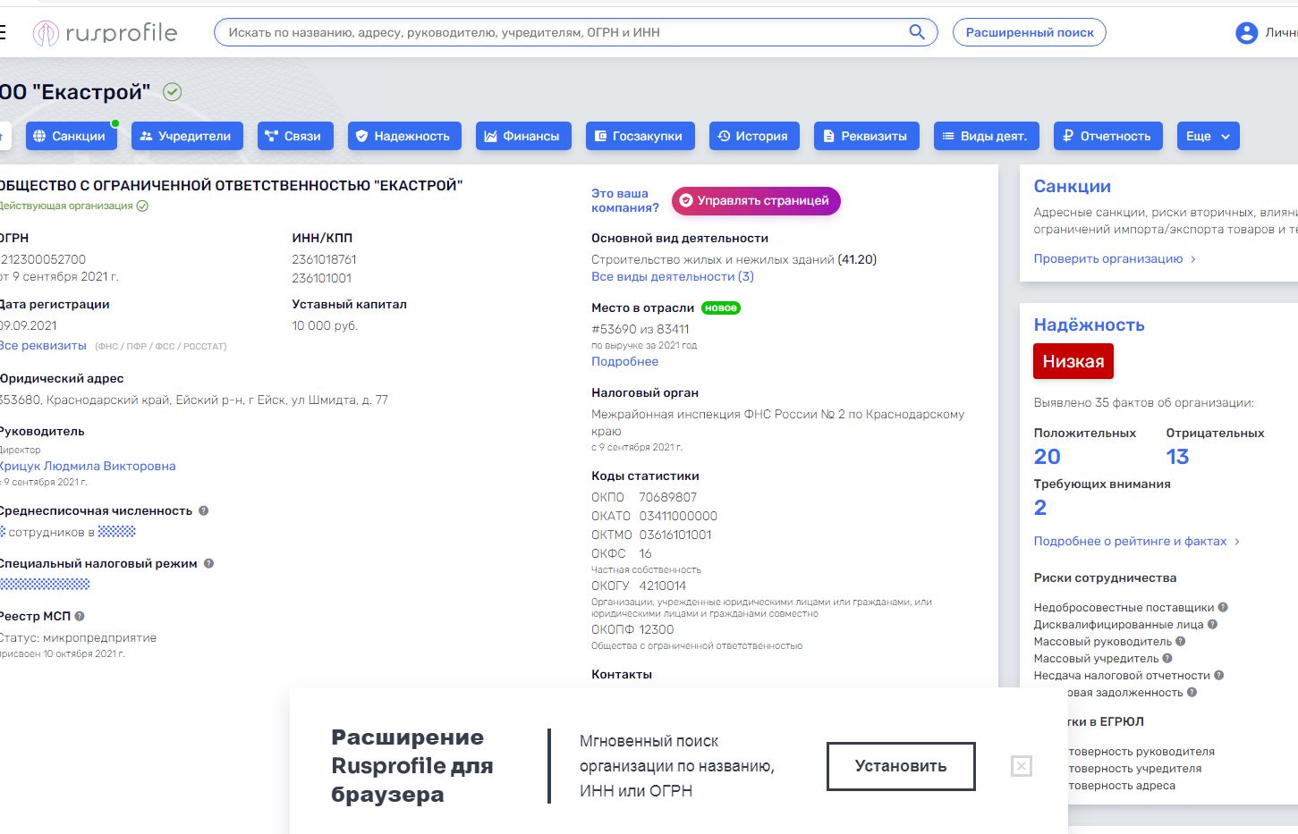Click the help icon next to Реестр МСП
The image size is (1298, 834).
pyautogui.click(x=80, y=616)
